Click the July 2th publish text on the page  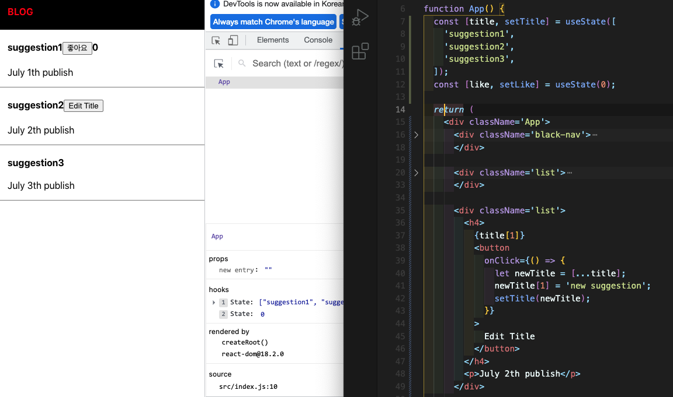coord(41,130)
